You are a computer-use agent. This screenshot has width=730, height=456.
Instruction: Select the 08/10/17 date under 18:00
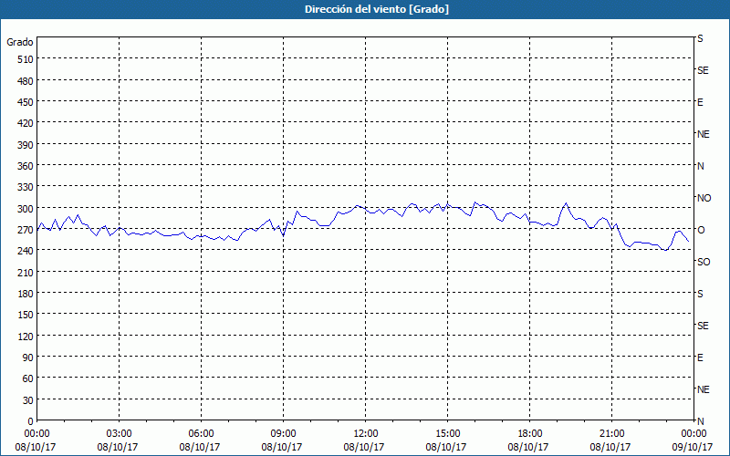point(528,447)
